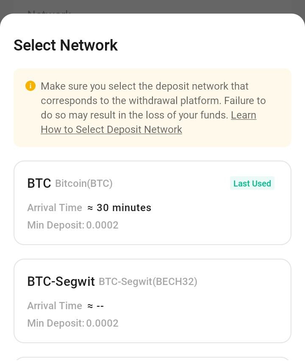Image resolution: width=305 pixels, height=364 pixels.
Task: Click the 30 minutes arrival time value
Action: (124, 208)
